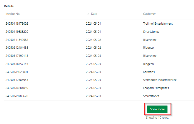Select invoice 240501-i9688220

[17, 32]
